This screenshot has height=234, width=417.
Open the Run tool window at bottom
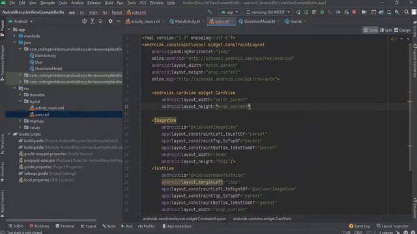(127, 226)
